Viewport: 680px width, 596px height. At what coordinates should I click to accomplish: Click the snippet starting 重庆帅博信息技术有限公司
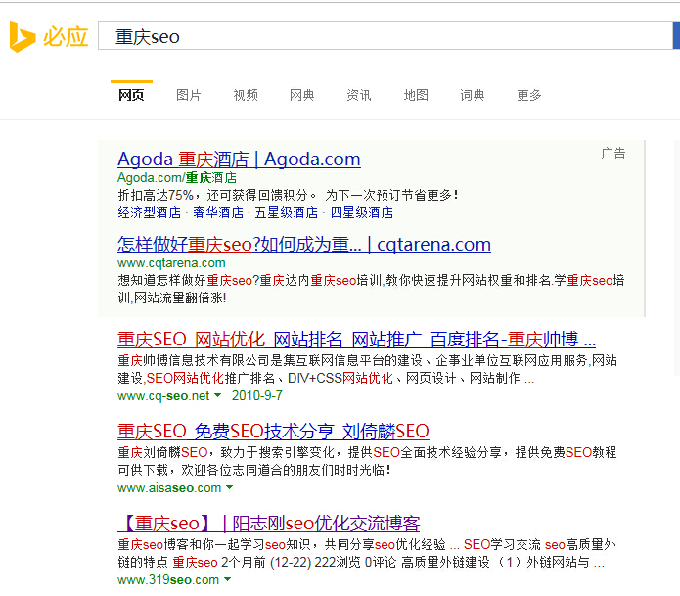point(367,370)
